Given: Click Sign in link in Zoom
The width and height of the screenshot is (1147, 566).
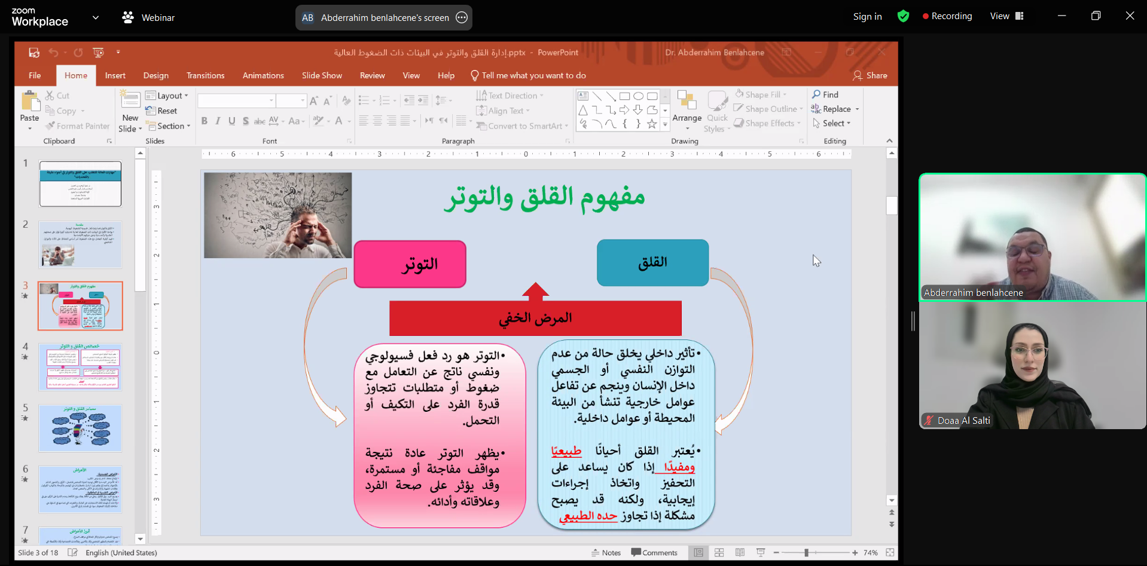Looking at the screenshot, I should [867, 16].
